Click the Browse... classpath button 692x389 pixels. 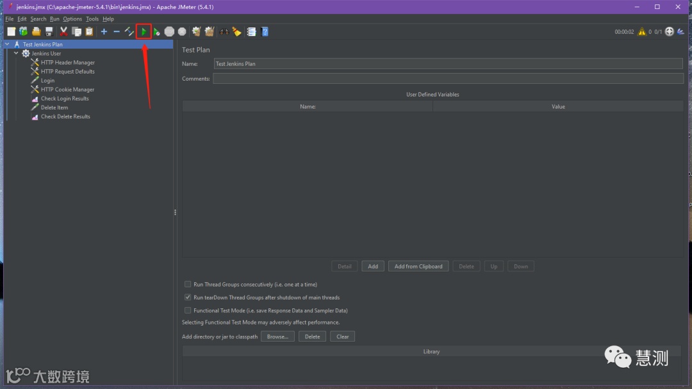(277, 337)
